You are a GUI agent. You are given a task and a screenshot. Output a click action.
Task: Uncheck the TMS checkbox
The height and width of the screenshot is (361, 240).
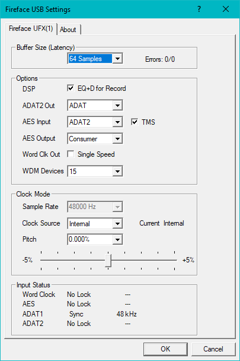click(x=135, y=122)
